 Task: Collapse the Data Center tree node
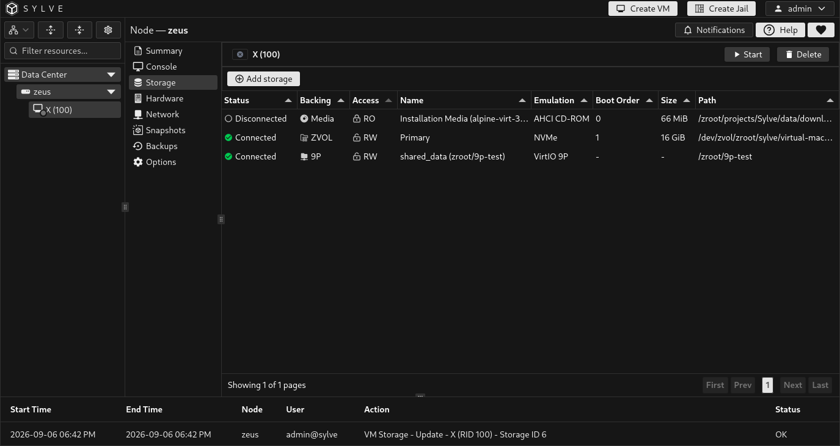[111, 75]
